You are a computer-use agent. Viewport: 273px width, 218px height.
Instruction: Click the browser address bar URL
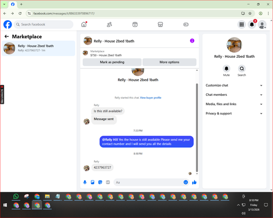pos(64,14)
